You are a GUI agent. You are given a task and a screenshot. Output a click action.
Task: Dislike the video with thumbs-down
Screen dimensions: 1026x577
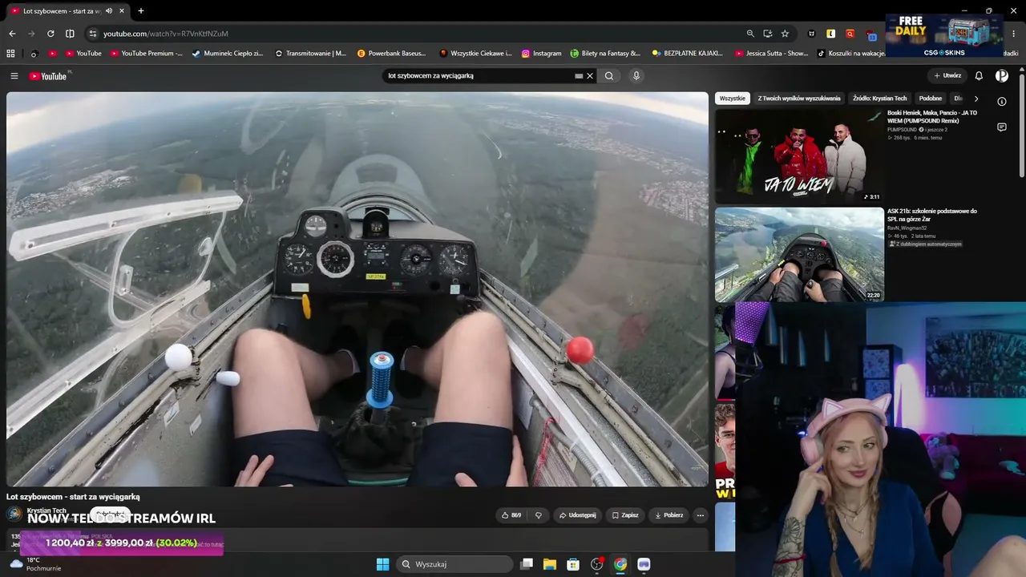[538, 515]
